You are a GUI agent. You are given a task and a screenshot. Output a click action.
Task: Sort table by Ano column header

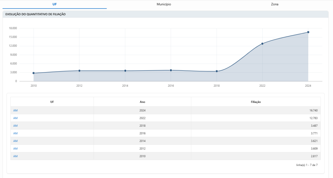(x=142, y=102)
